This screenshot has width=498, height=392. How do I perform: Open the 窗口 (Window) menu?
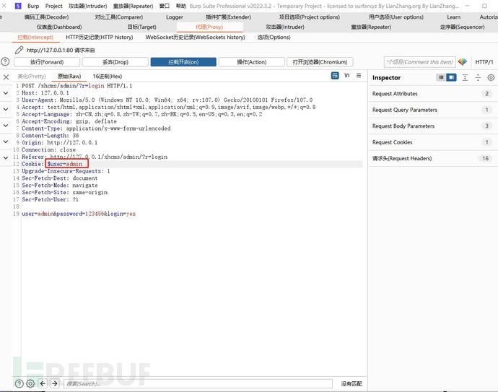[165, 6]
